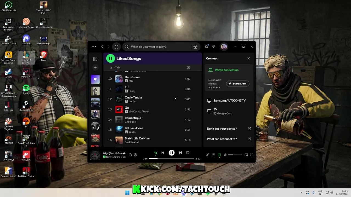The width and height of the screenshot is (351, 197).
Task: Open artist Lbenj link
Action: 132,91
